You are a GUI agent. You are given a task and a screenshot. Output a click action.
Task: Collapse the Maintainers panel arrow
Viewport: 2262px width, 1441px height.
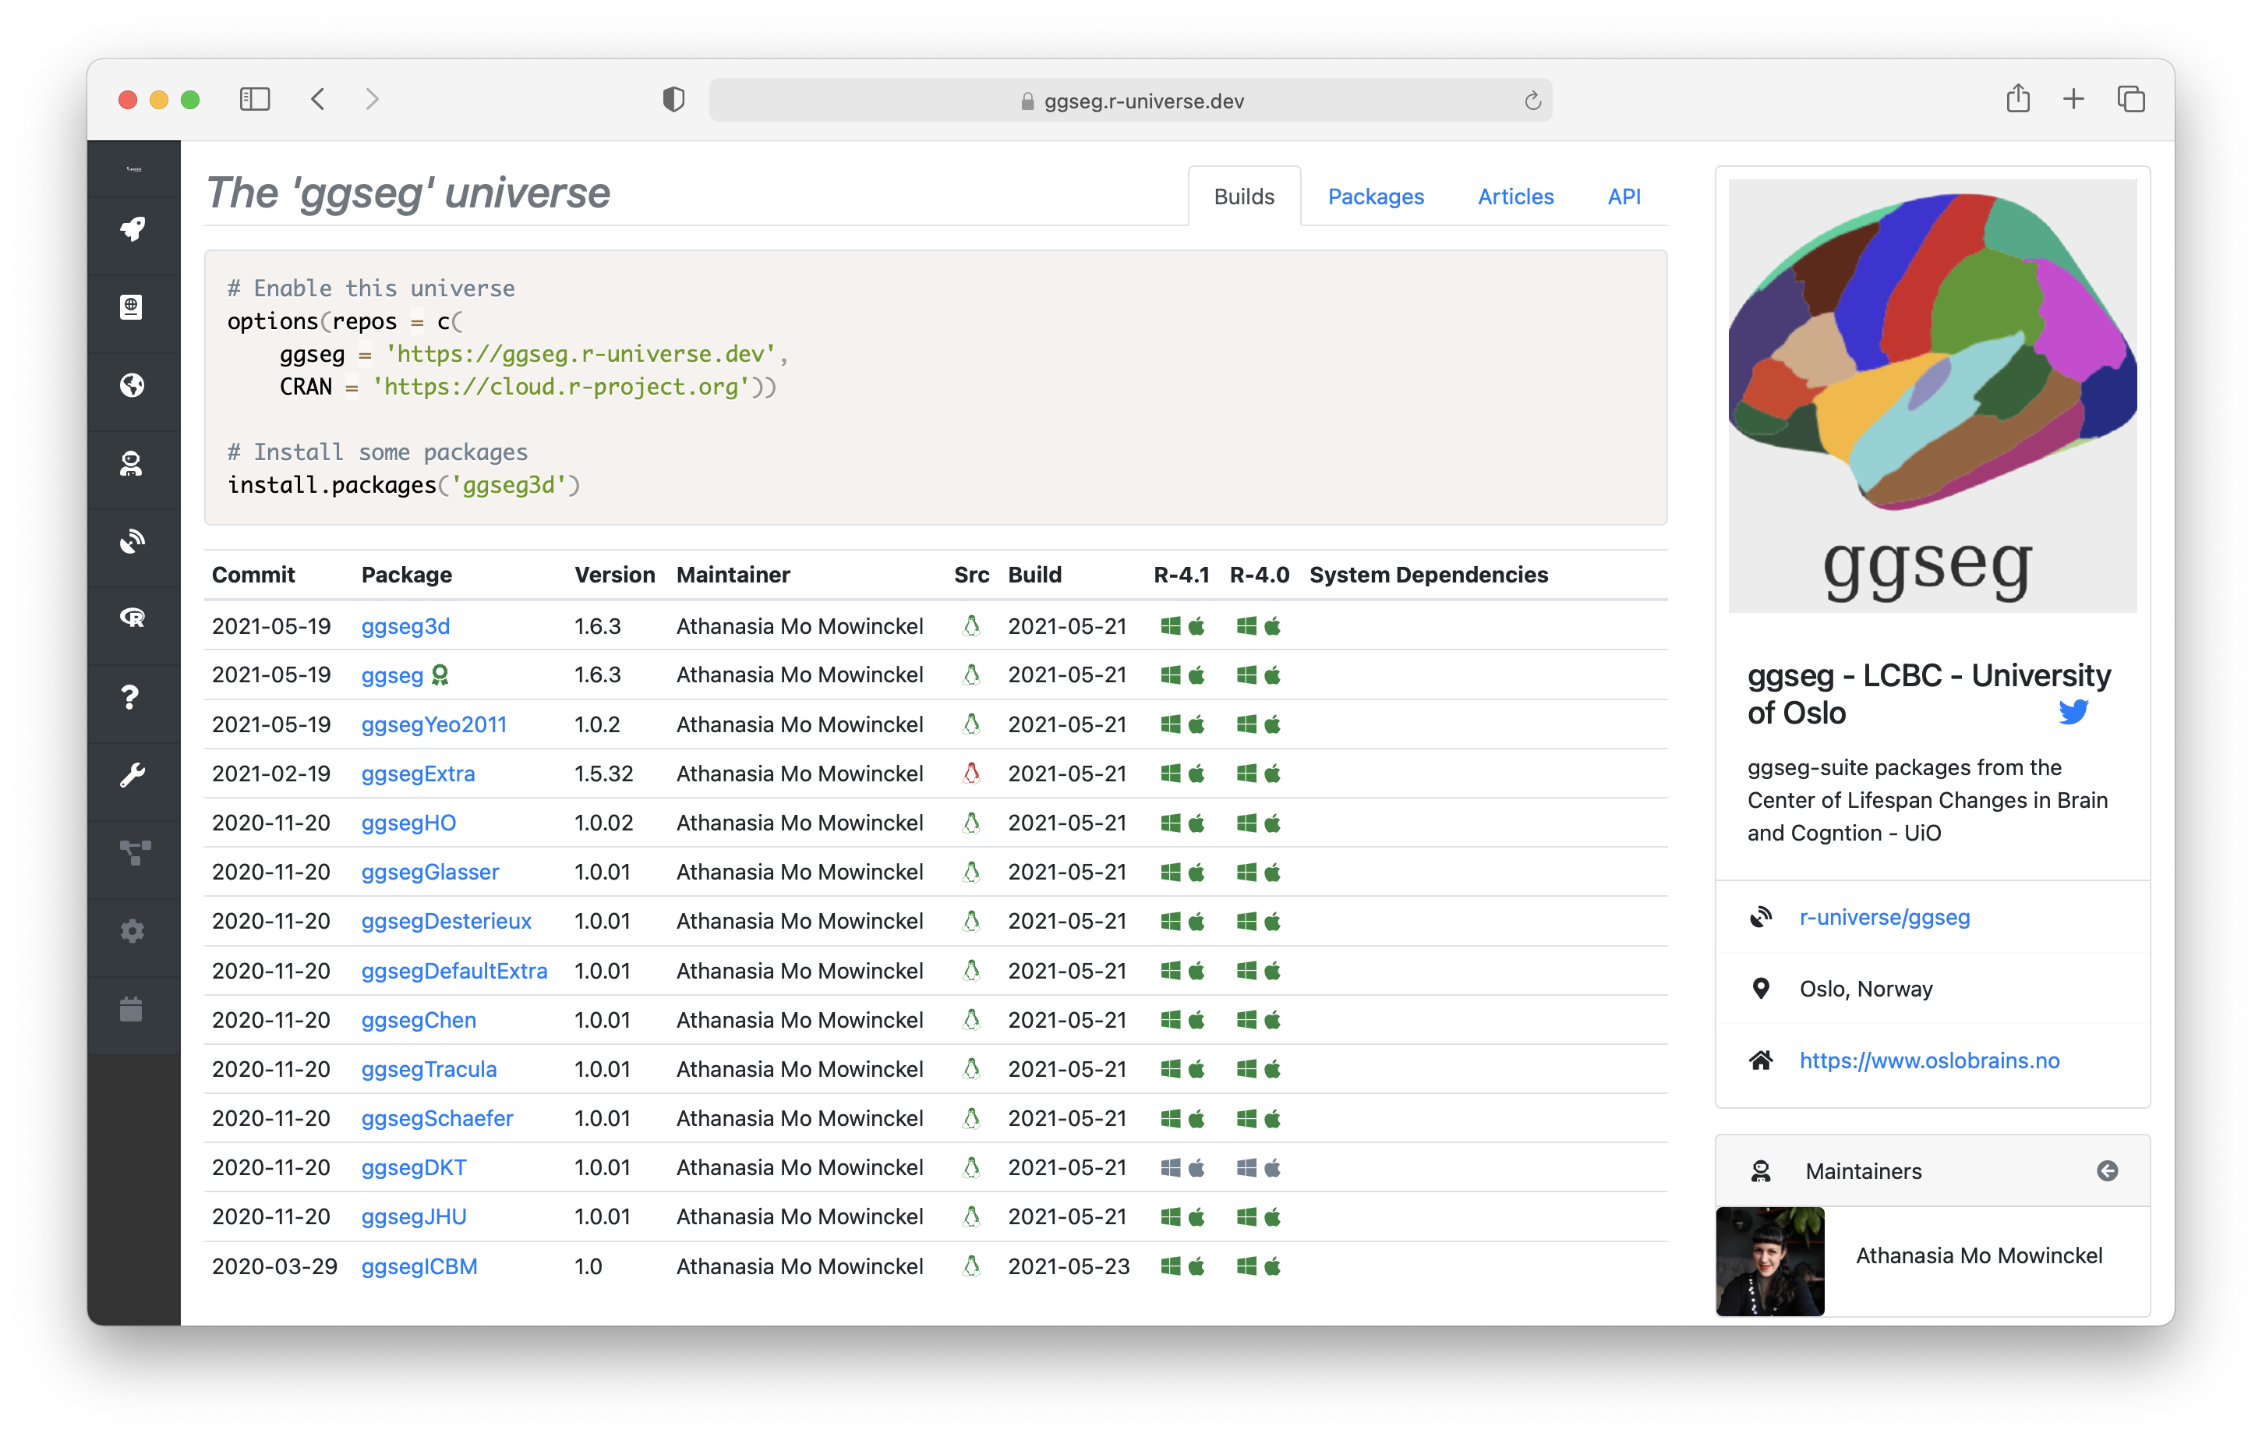(2107, 1170)
